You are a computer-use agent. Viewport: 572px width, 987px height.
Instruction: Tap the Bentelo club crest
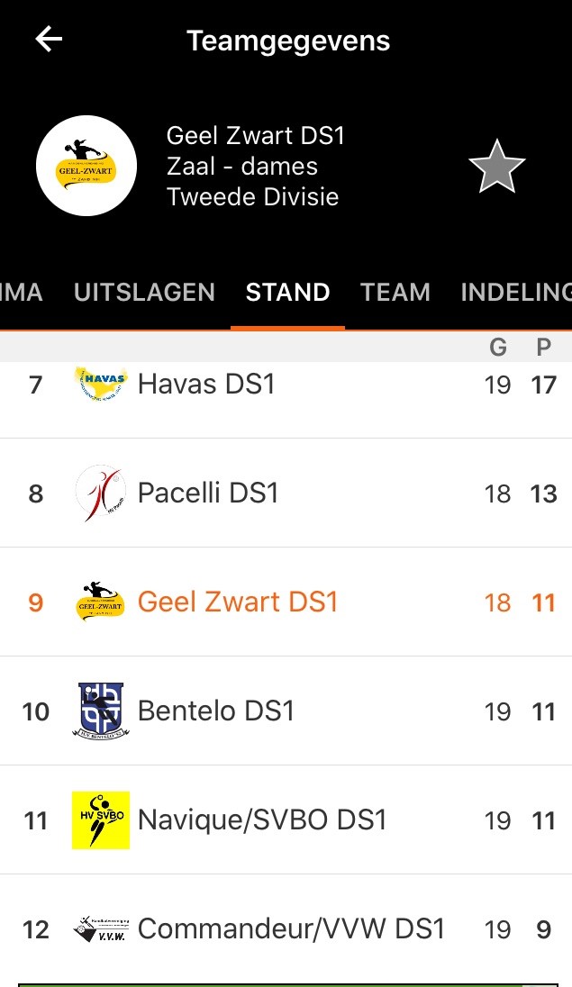click(101, 711)
